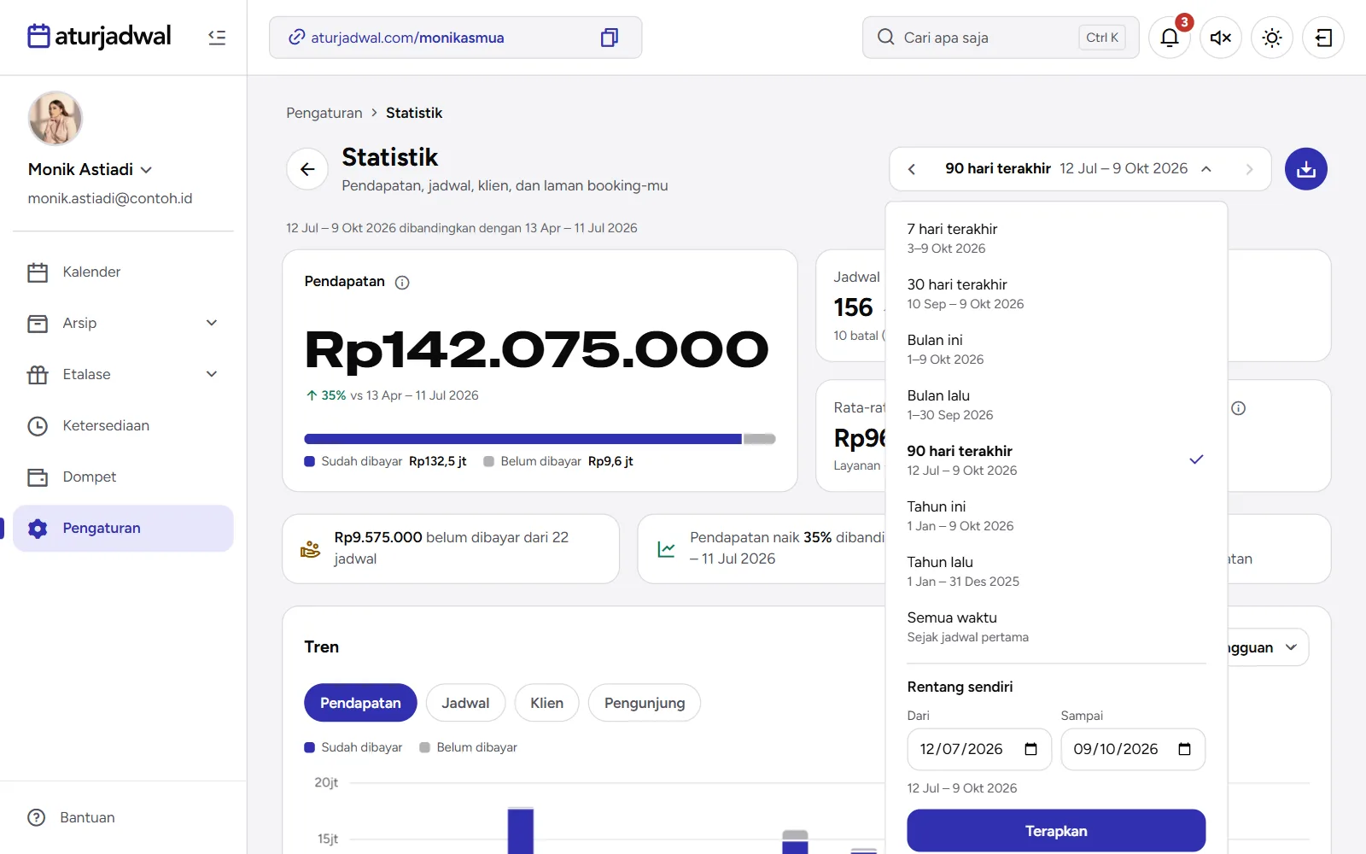Open the notifications bell
The width and height of the screenshot is (1366, 854).
pyautogui.click(x=1170, y=38)
